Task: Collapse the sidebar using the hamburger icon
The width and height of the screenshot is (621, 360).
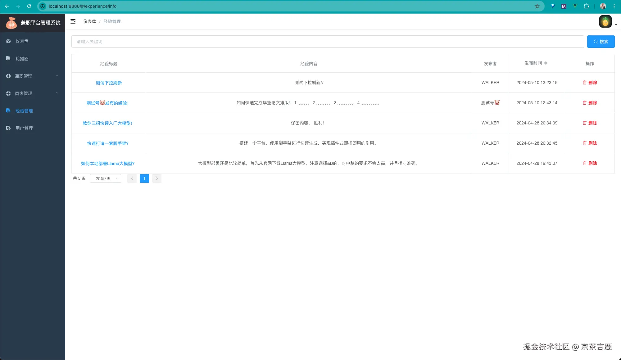Action: 73,21
